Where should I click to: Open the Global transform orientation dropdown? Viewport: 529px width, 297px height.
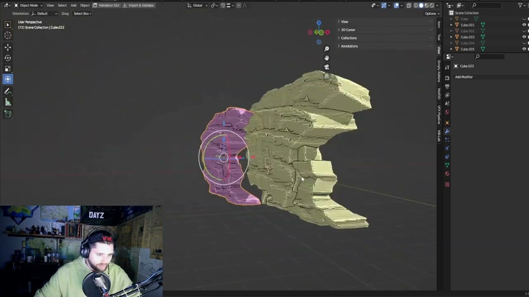(x=198, y=5)
